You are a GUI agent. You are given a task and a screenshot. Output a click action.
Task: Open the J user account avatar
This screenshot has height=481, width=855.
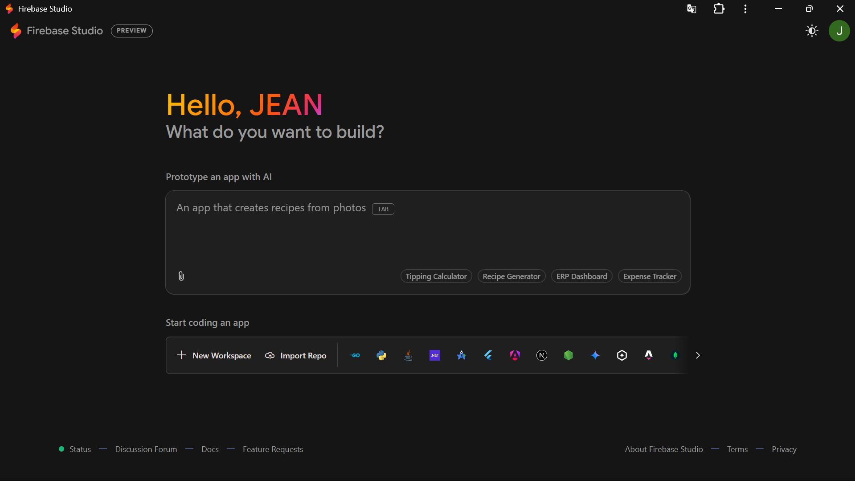tap(839, 31)
